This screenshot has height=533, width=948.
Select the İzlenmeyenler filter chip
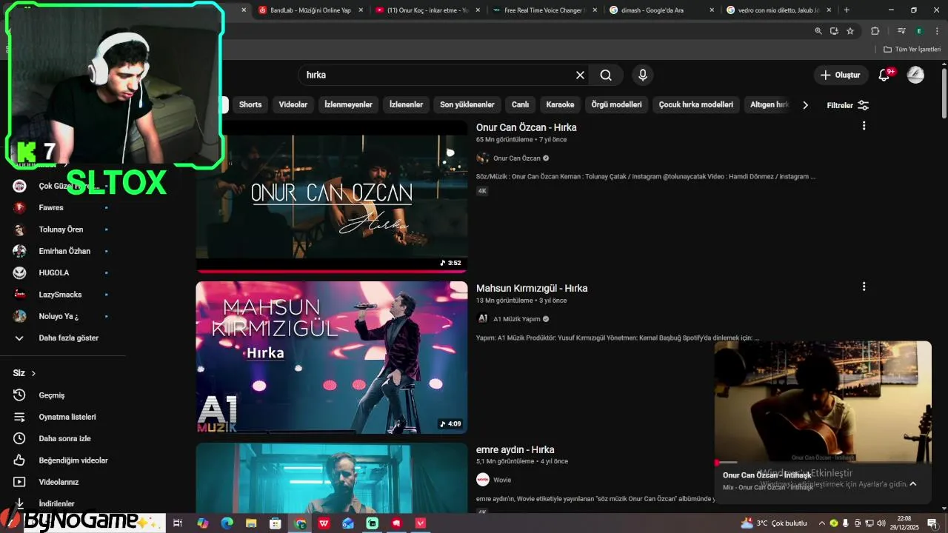tap(348, 104)
